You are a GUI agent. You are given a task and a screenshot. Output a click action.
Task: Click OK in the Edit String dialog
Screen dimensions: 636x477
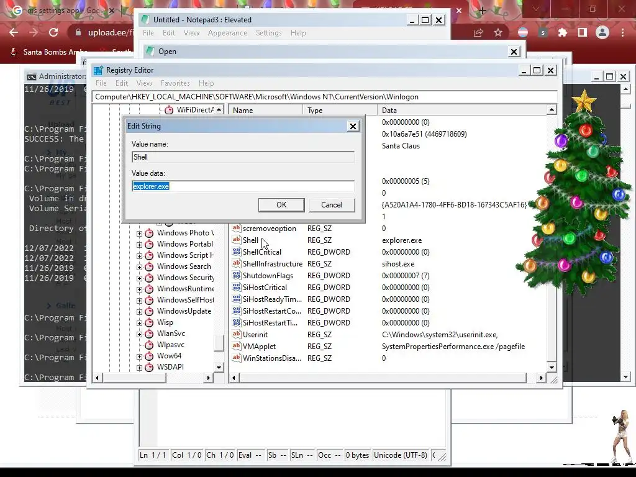pyautogui.click(x=281, y=205)
